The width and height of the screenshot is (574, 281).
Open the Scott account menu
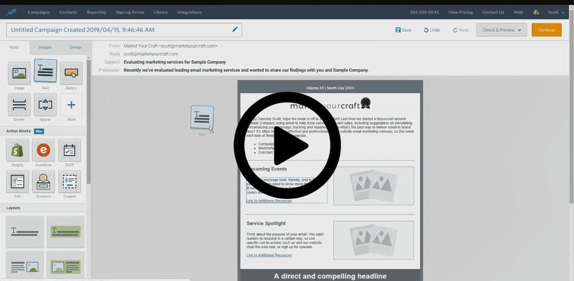coord(554,12)
